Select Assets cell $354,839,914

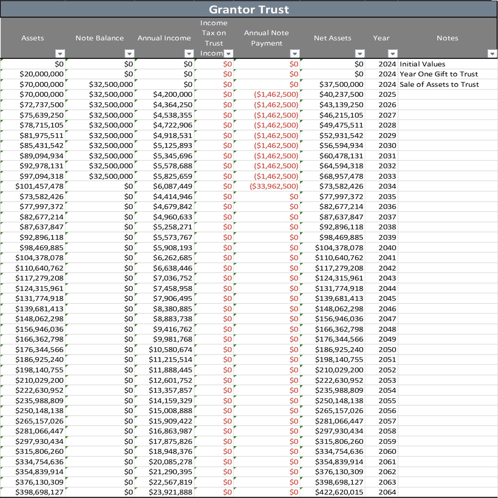33,472
